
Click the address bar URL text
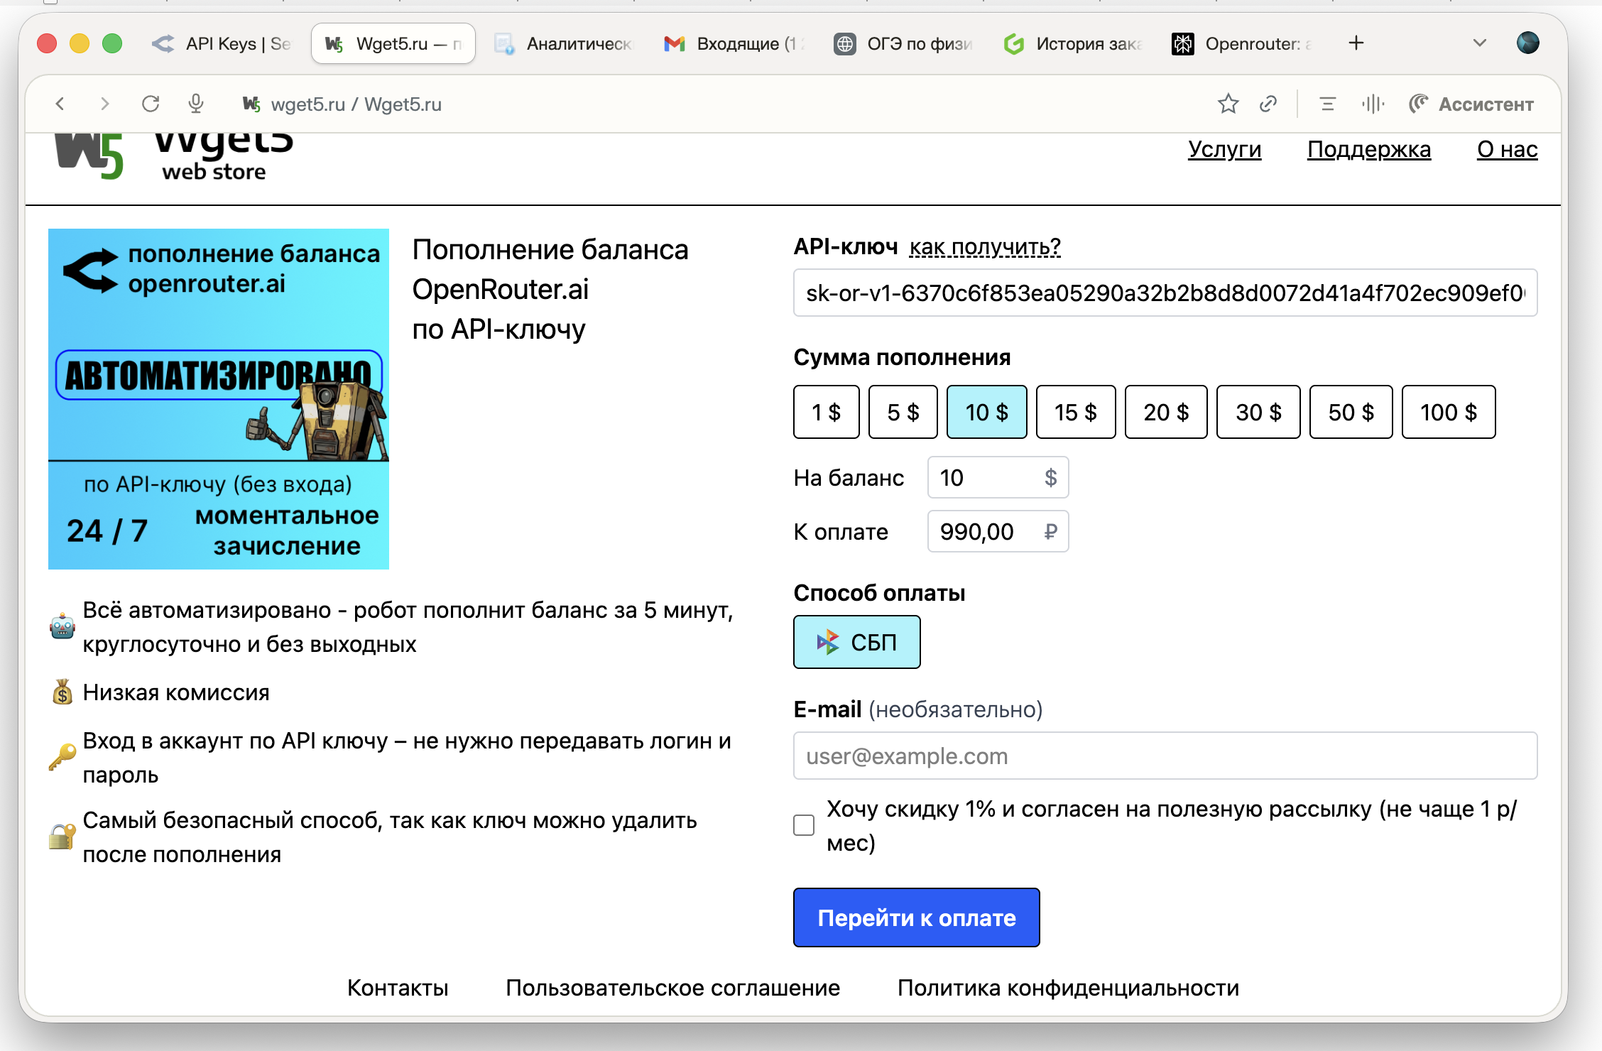click(x=356, y=104)
